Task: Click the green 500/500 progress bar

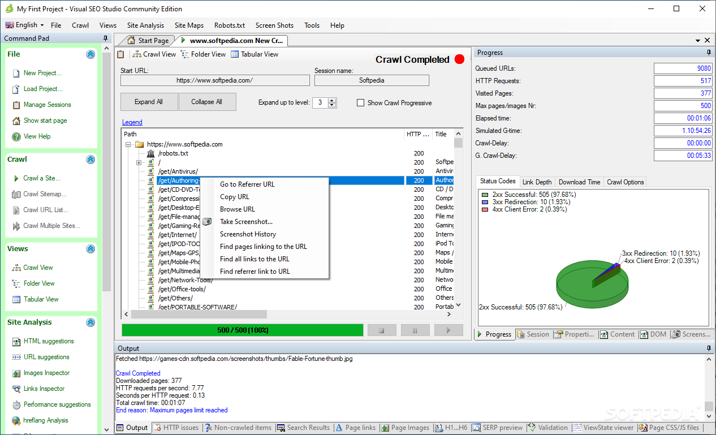Action: 243,330
